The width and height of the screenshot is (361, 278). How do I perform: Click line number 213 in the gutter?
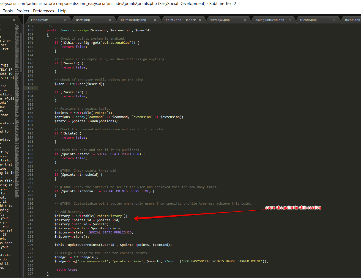pyautogui.click(x=30, y=216)
